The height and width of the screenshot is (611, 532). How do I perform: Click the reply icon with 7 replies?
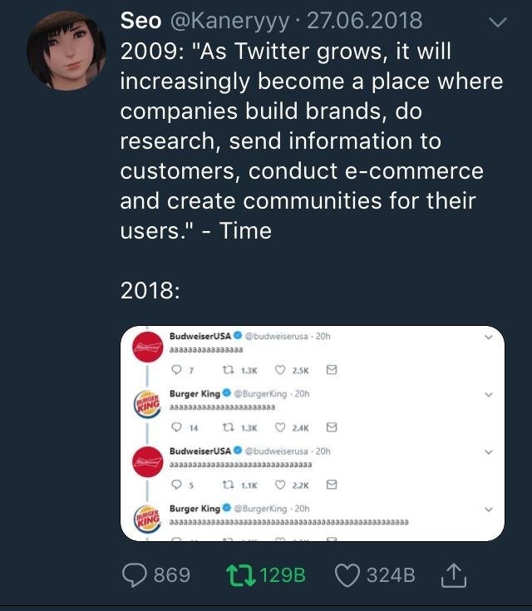click(175, 371)
